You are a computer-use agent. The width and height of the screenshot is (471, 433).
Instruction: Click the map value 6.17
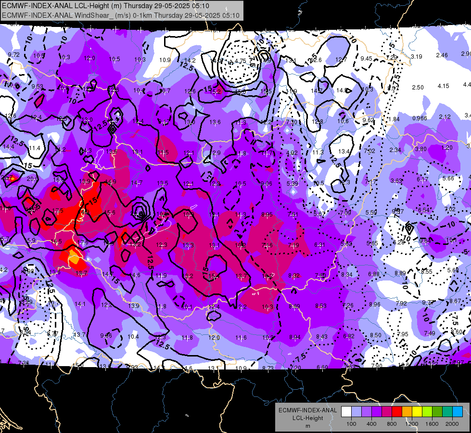[422, 179]
